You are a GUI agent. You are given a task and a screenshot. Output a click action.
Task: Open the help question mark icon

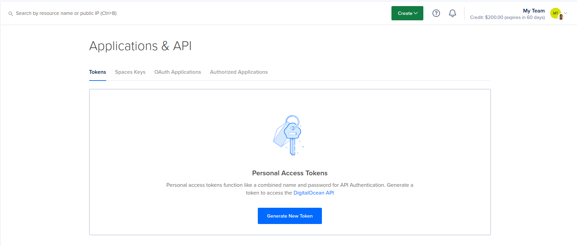(x=436, y=13)
